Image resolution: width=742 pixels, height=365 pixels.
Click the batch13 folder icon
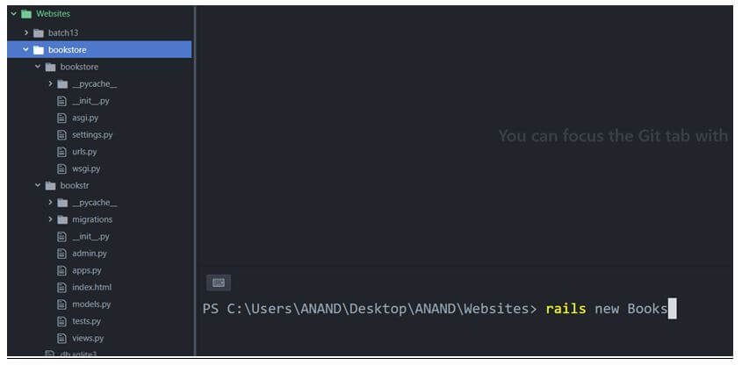[x=39, y=32]
